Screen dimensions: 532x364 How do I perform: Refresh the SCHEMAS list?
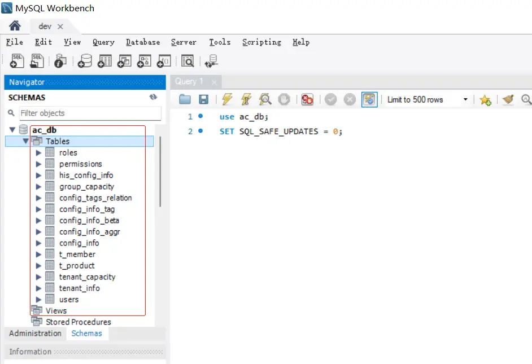pyautogui.click(x=154, y=97)
